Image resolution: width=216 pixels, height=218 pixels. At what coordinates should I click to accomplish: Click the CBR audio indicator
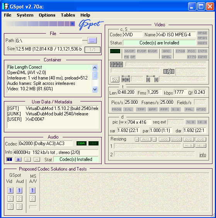click(x=81, y=144)
